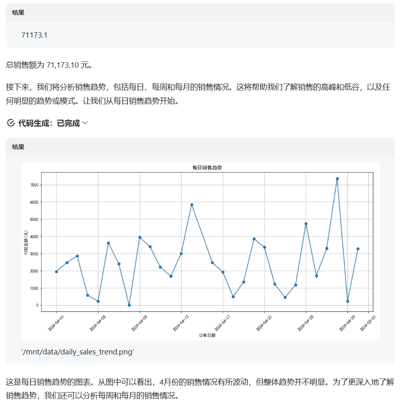Select the result value 71173.1
Image resolution: width=402 pixels, height=404 pixels.
[34, 35]
